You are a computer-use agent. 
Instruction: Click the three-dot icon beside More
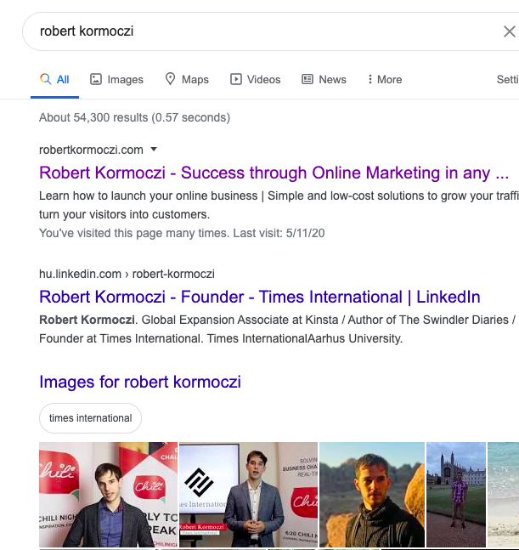(x=370, y=79)
